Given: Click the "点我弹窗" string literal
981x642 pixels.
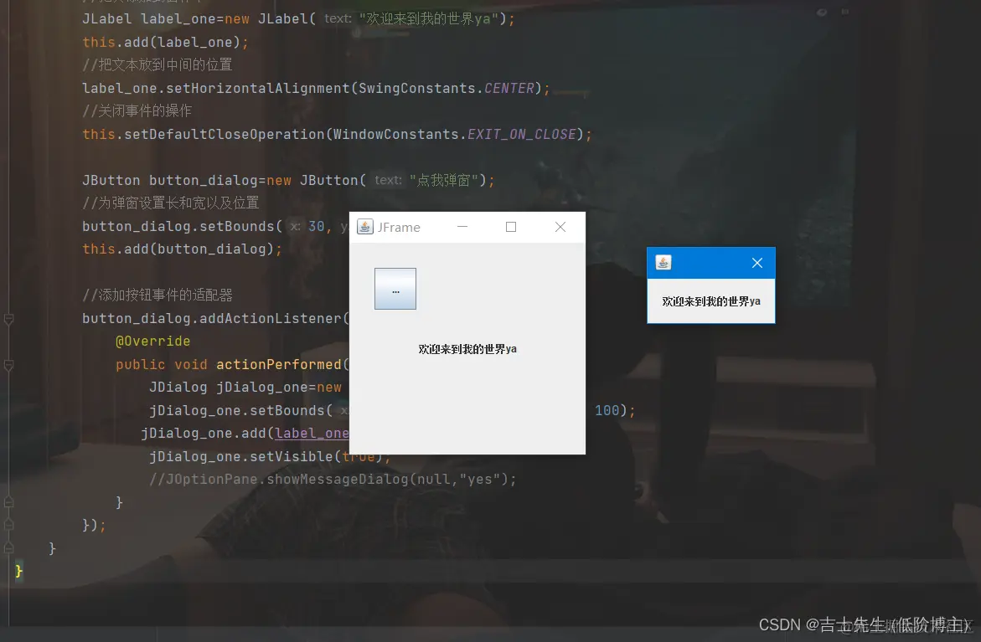Looking at the screenshot, I should [x=443, y=180].
